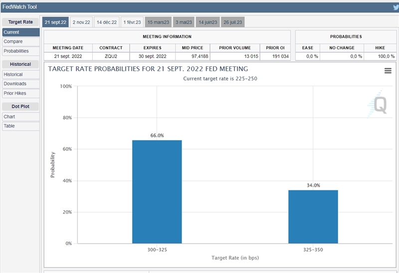The image size is (399, 273).
Task: Switch to the 15 mars23 tab
Action: coord(159,22)
